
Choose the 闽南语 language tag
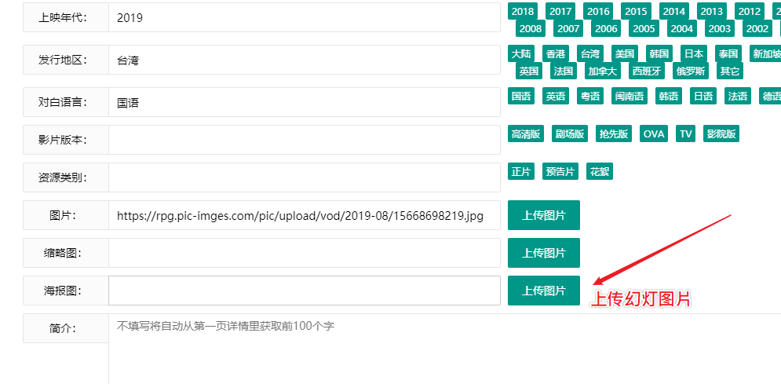click(x=630, y=96)
